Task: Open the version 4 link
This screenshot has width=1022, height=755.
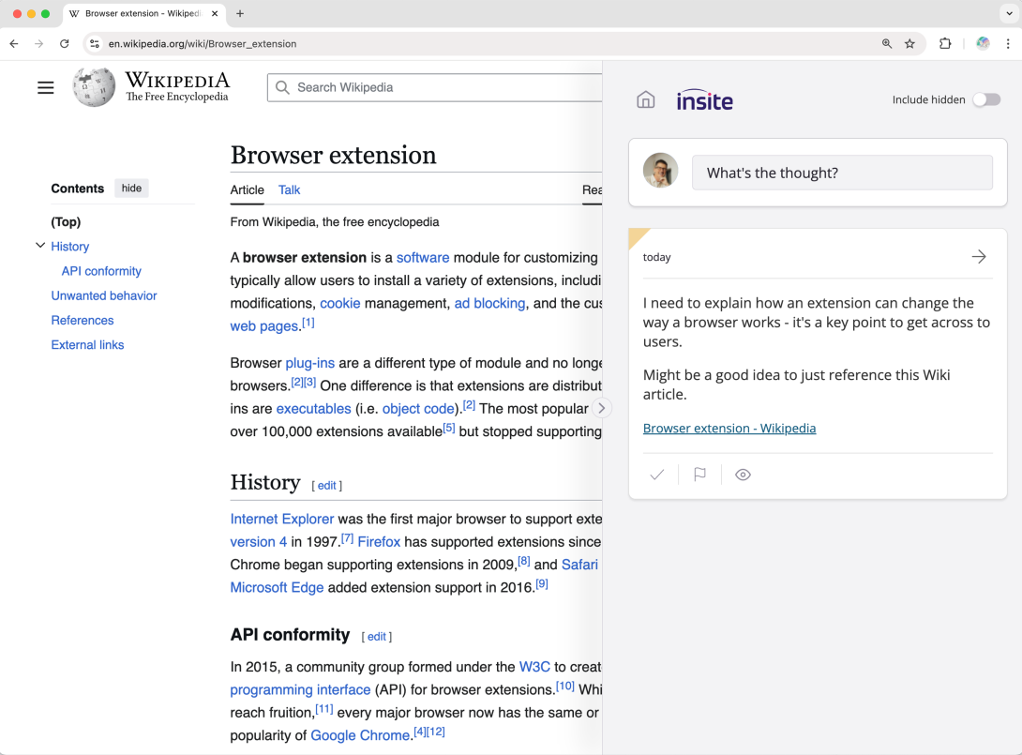Action: click(258, 542)
